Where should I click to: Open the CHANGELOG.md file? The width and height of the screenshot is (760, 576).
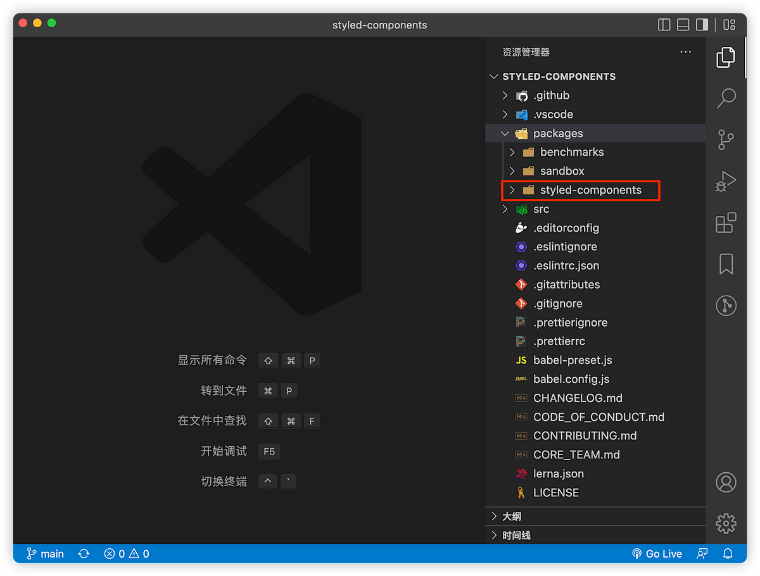(595, 398)
